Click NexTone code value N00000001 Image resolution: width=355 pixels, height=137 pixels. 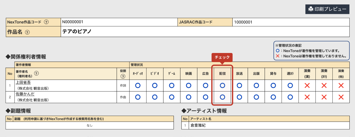tap(73, 22)
